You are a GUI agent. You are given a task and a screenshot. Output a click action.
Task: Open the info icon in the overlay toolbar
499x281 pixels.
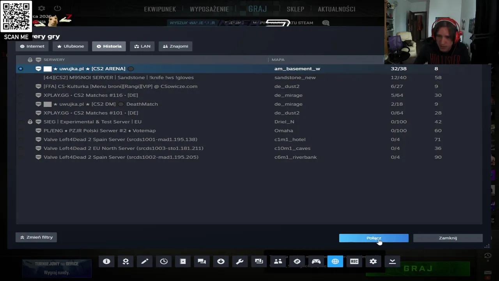[106, 261]
